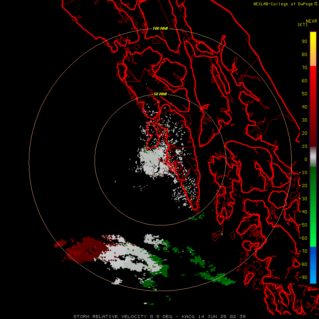Click the KACG station identifier in the caption
Image resolution: width=319 pixels, height=319 pixels.
pos(188,317)
